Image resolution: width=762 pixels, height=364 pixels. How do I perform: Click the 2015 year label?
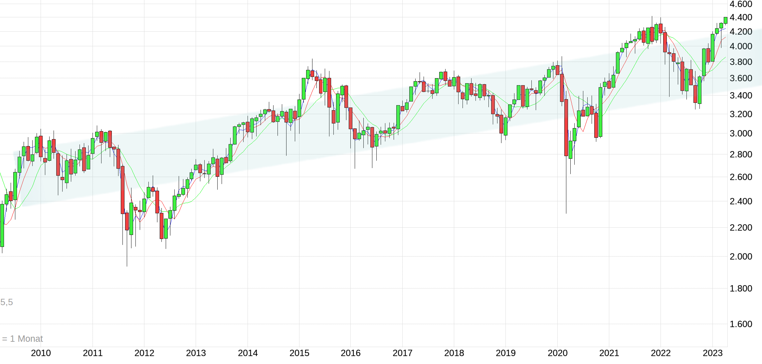click(299, 353)
